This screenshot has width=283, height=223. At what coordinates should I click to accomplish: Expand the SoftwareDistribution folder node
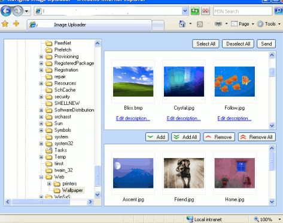tap(41, 110)
